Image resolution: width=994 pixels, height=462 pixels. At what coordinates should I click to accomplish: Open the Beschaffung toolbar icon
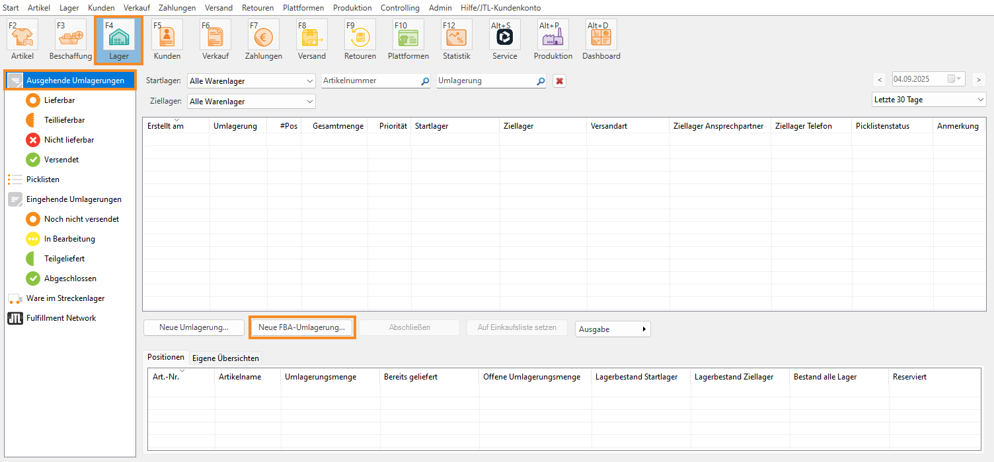tap(70, 36)
